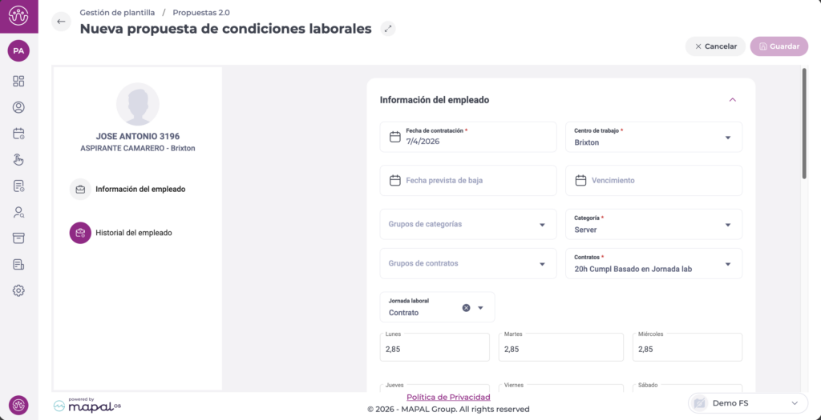Click the expand fullscreen icon beside title
The image size is (821, 420).
click(x=388, y=29)
